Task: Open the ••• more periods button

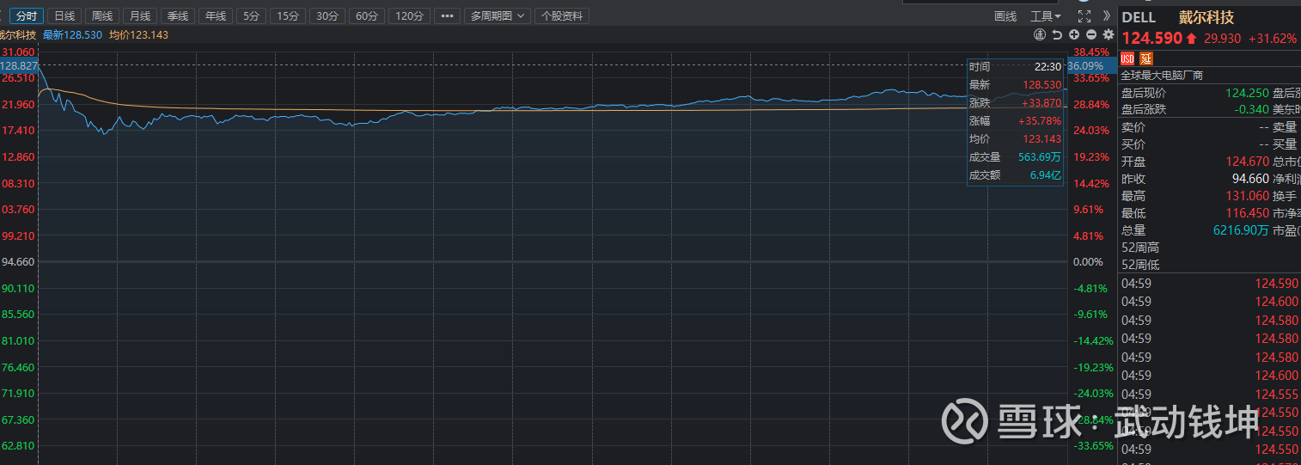Action: 447,16
